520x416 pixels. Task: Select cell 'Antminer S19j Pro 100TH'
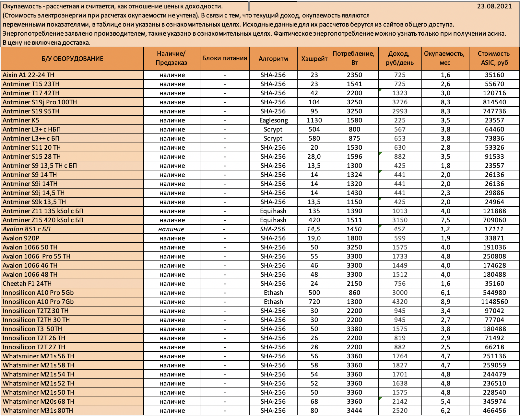click(x=72, y=102)
